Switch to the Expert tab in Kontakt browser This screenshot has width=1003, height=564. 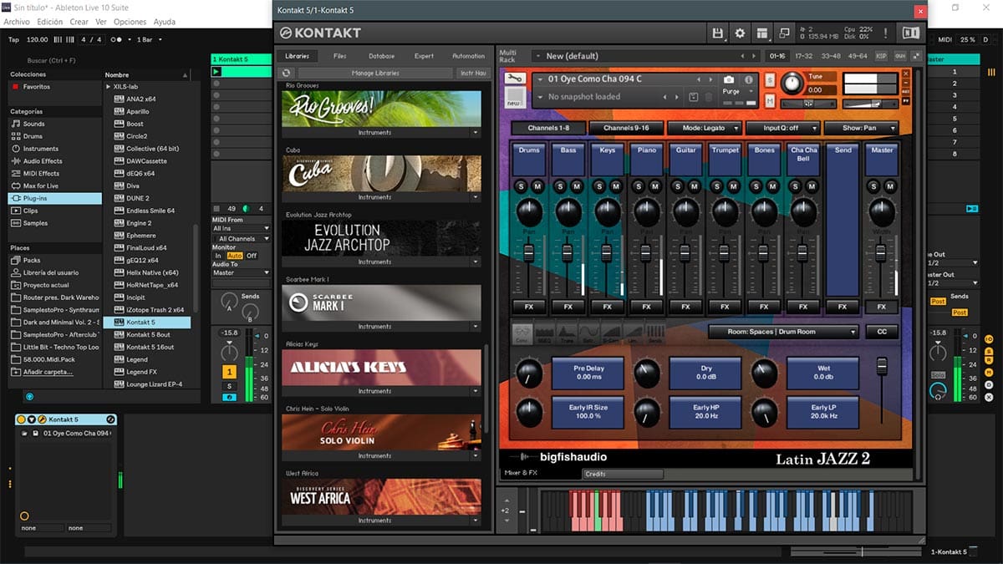(x=425, y=56)
